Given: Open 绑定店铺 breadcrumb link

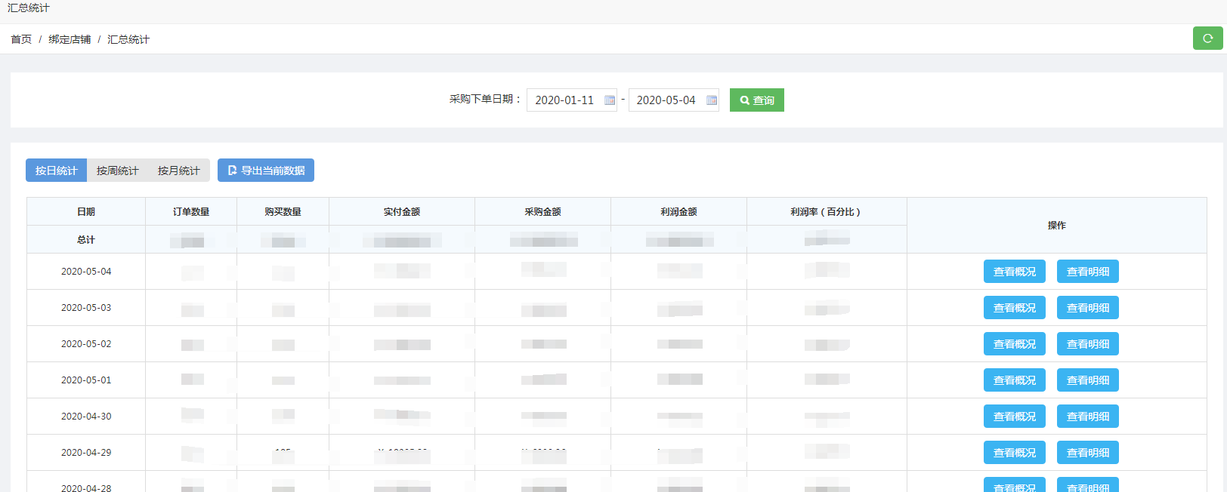Looking at the screenshot, I should coord(70,39).
